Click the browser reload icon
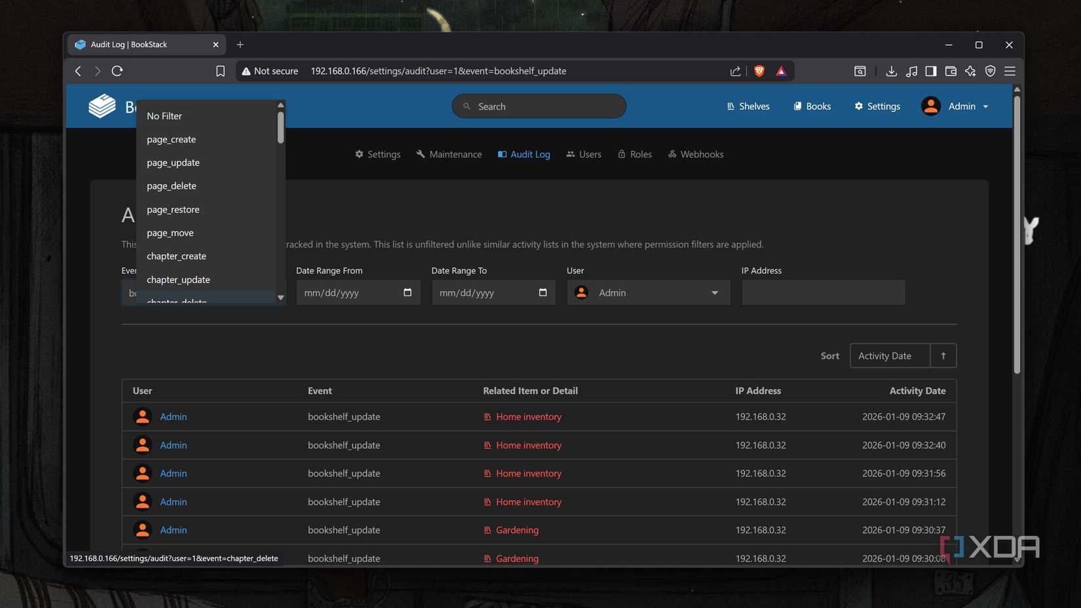Viewport: 1081px width, 608px height. pos(117,71)
